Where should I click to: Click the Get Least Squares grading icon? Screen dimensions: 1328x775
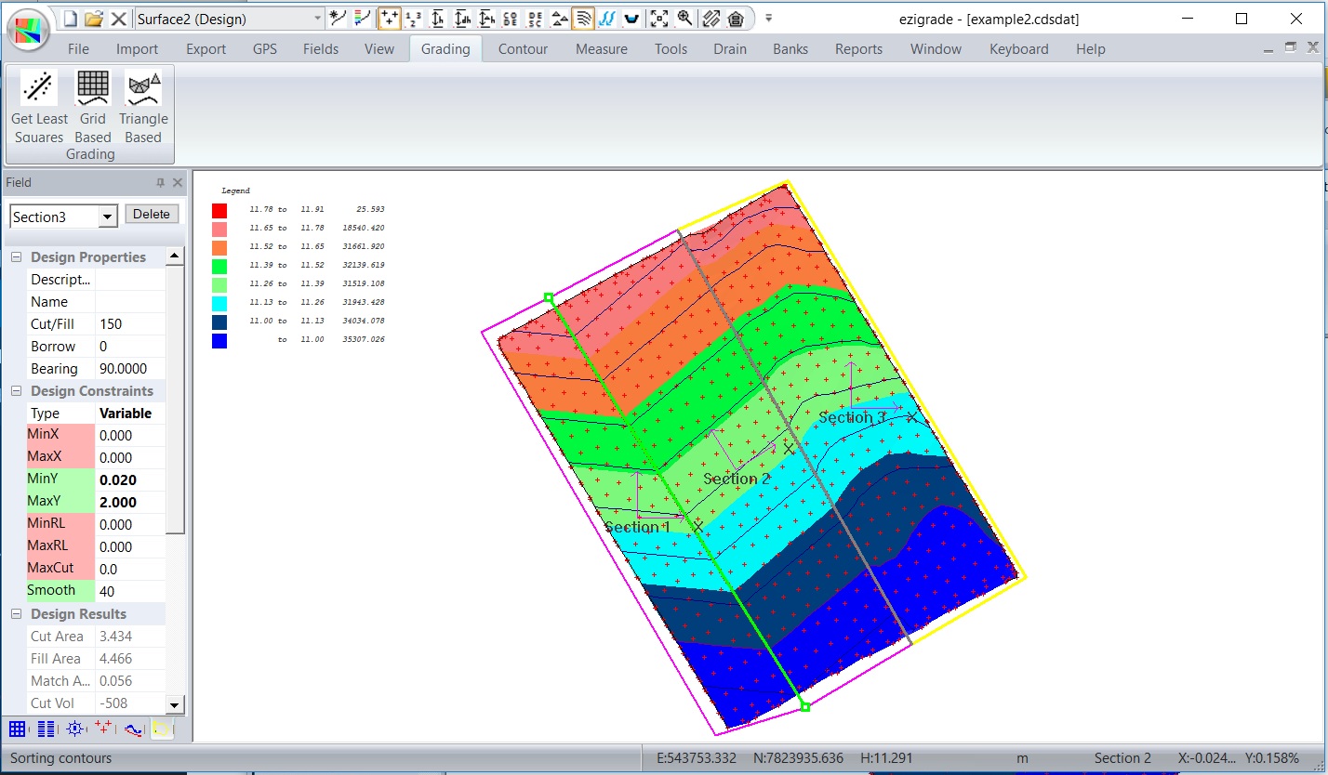[39, 88]
